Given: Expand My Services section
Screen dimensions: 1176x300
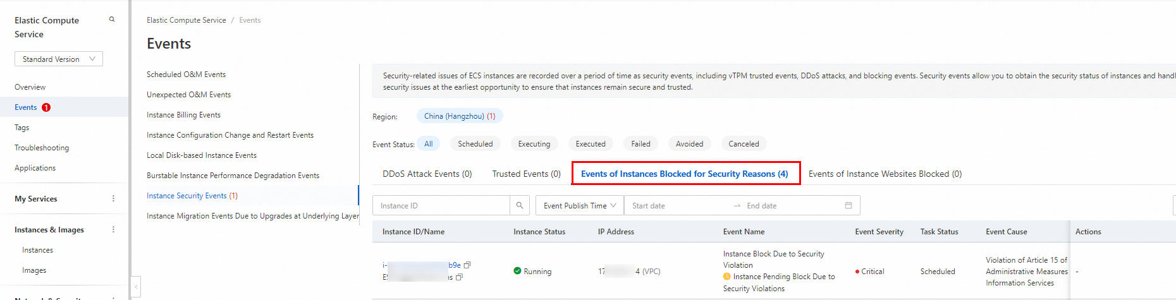Looking at the screenshot, I should [x=36, y=199].
